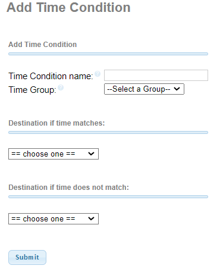The height and width of the screenshot is (278, 223).
Task: Click chevron arrow of does-not-match choose one combo
Action: [x=91, y=218]
